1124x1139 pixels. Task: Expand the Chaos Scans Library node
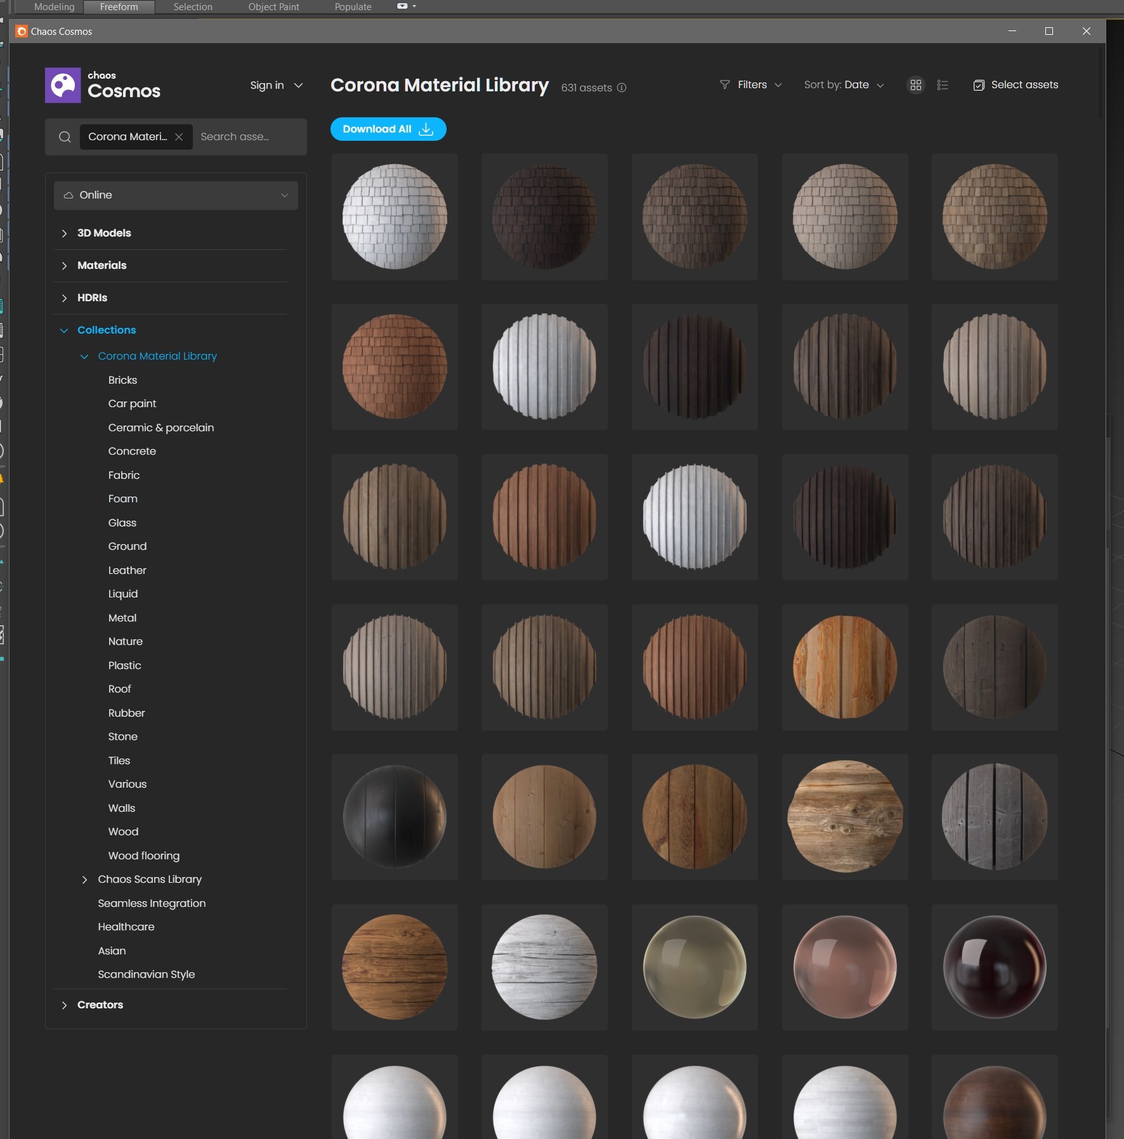tap(84, 880)
